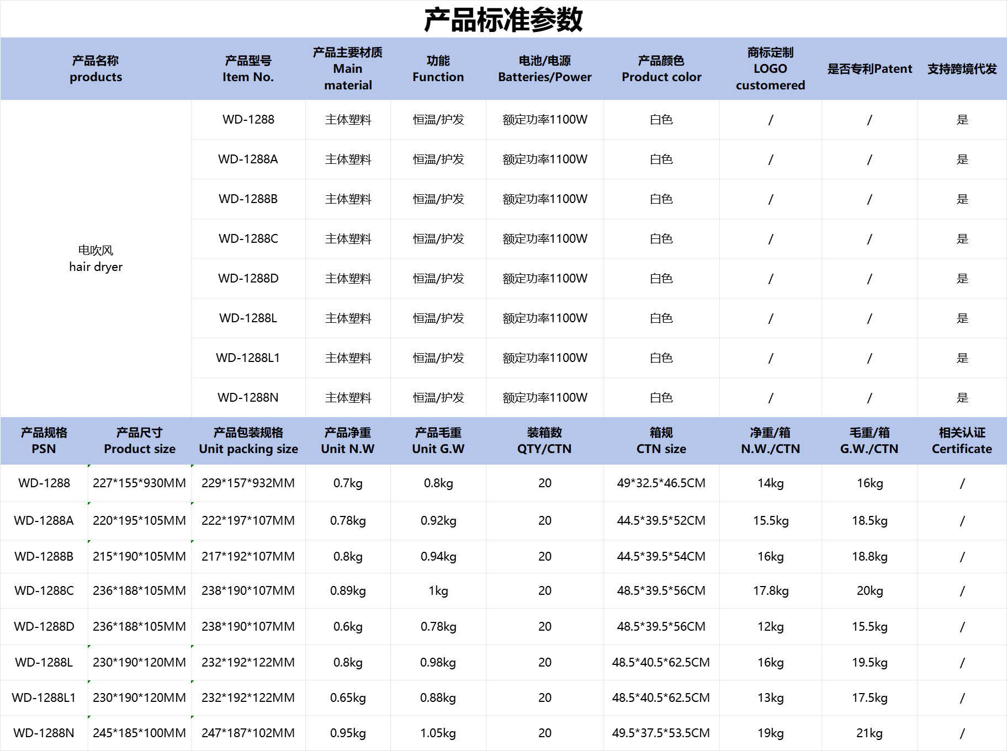Click item number WD-1288N in upper table

248,398
